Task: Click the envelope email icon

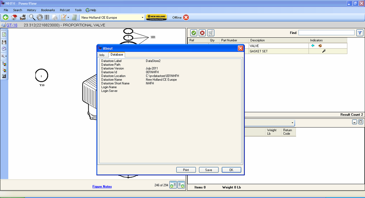Action: 4,49
